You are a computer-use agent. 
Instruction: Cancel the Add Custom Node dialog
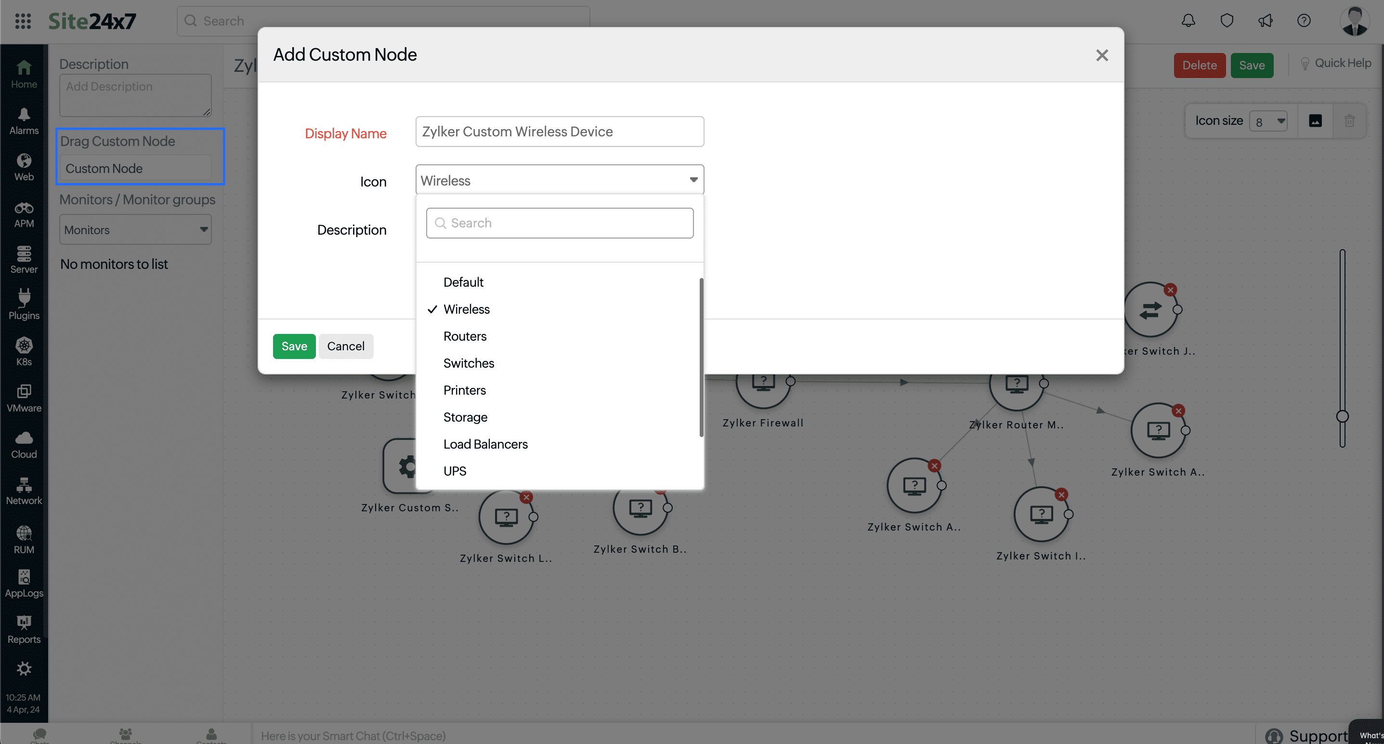click(x=345, y=346)
